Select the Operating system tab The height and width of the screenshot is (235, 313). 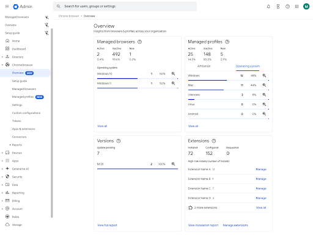248,66
